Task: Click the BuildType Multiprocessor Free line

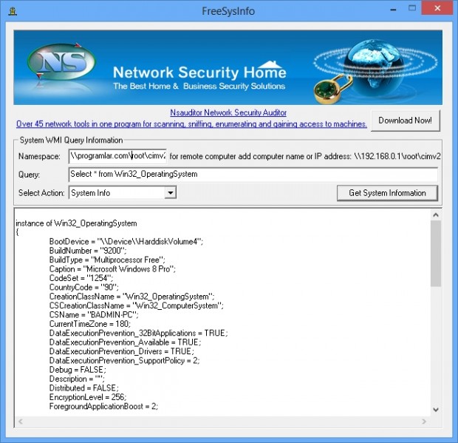Action: tap(107, 260)
